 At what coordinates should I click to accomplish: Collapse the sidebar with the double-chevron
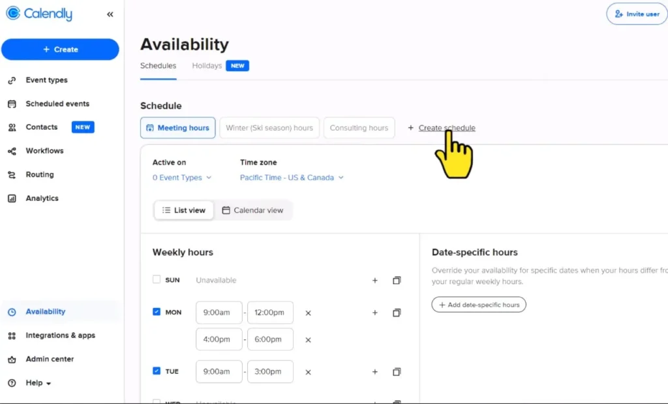[110, 13]
